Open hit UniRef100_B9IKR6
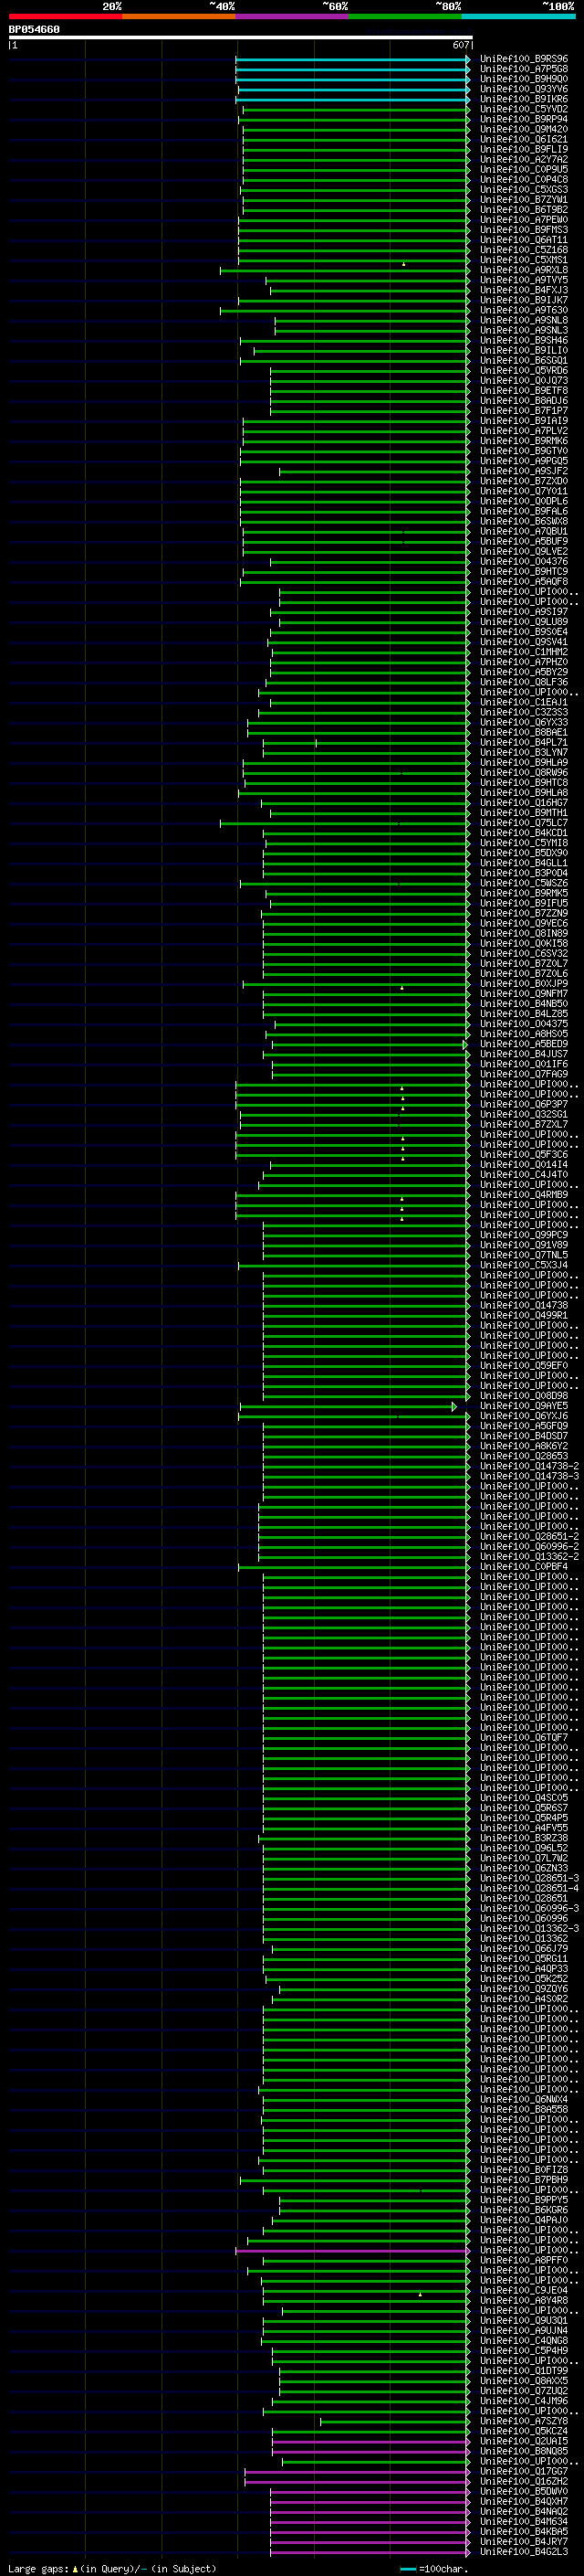 coord(523,99)
